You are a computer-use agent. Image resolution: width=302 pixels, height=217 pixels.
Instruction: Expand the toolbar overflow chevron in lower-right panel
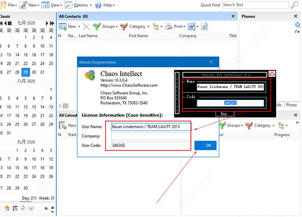(x=297, y=122)
